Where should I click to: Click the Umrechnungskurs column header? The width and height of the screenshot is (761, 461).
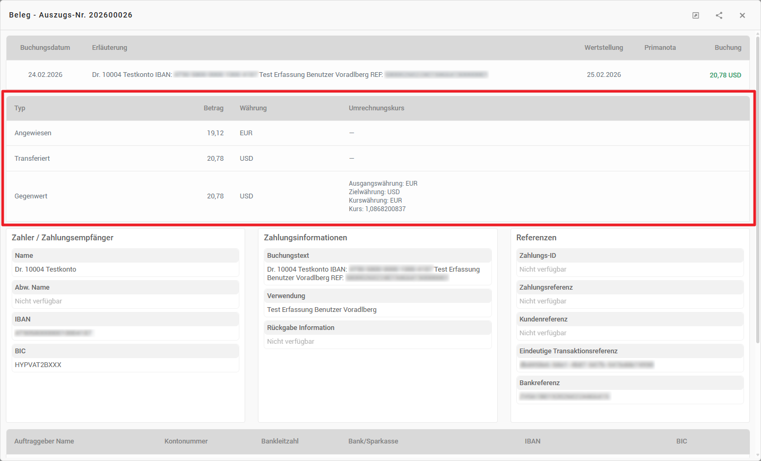(x=376, y=108)
